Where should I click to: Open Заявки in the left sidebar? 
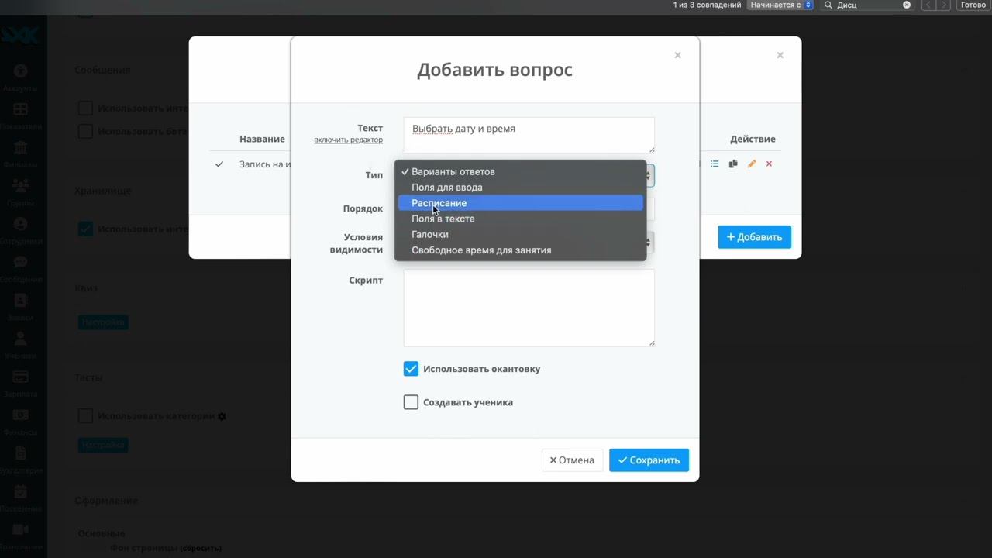[20, 307]
